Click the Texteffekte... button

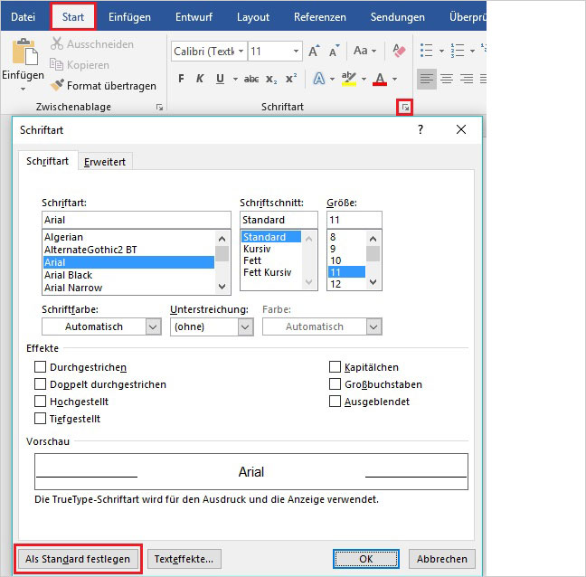click(x=184, y=559)
